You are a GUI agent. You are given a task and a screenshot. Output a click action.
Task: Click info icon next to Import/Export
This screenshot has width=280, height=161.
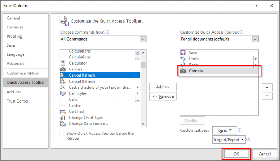[x=248, y=139]
